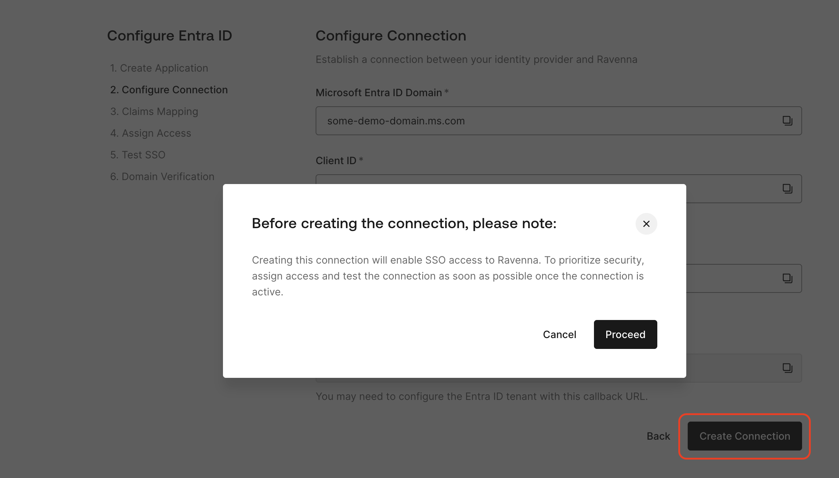
Task: Go to step 3. Claims Mapping
Action: tap(154, 111)
